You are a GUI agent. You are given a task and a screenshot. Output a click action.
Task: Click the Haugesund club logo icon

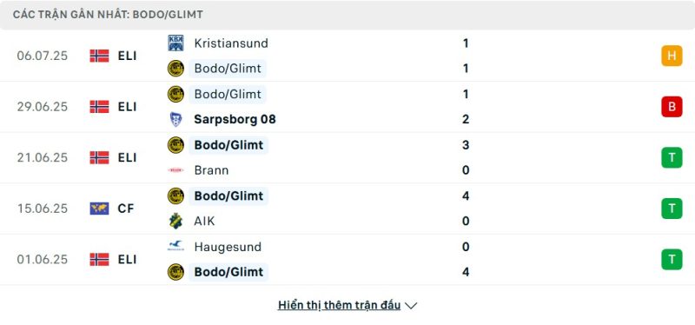[x=175, y=246]
